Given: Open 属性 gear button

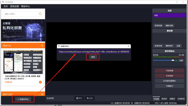Looking at the screenshot, I should tap(79, 98).
